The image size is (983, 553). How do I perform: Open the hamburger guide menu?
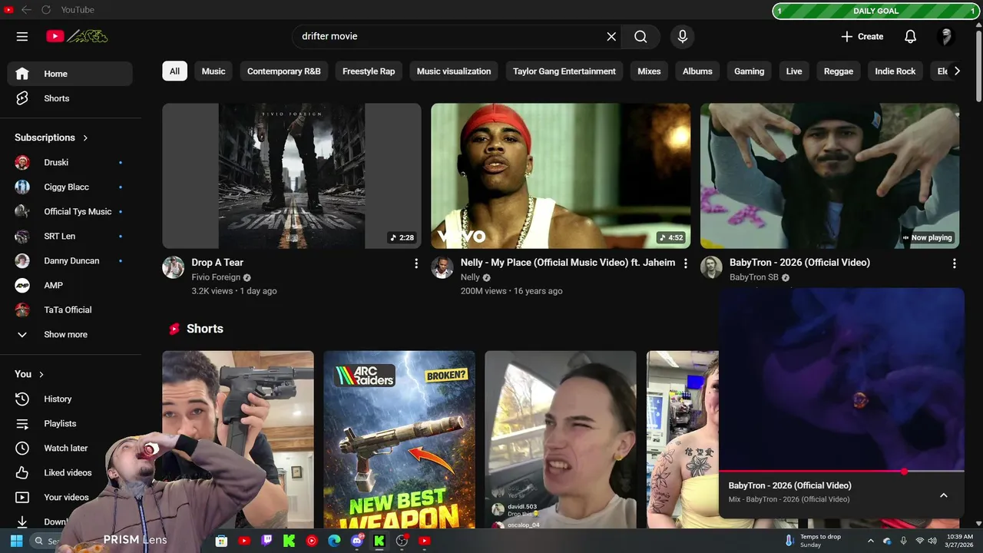(x=22, y=36)
